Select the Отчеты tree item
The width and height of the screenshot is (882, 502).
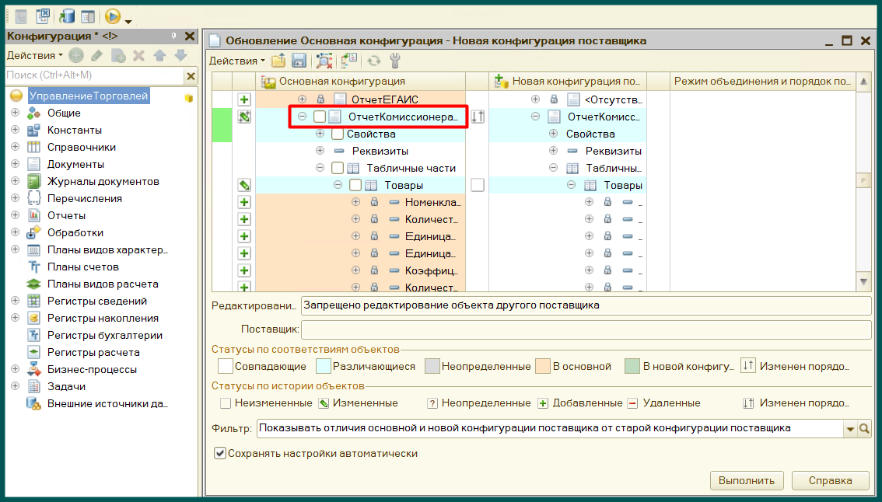pos(66,215)
